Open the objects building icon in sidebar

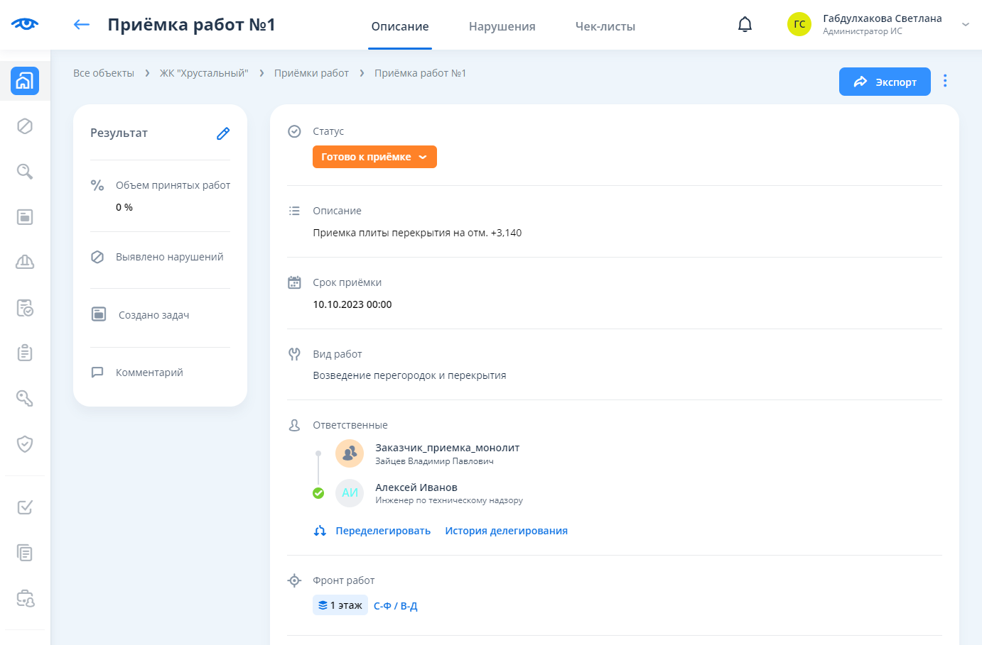tap(25, 81)
